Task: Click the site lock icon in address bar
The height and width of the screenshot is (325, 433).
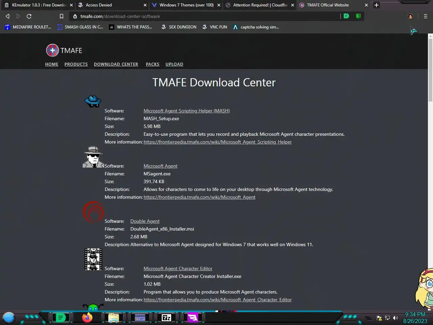Action: [75, 16]
